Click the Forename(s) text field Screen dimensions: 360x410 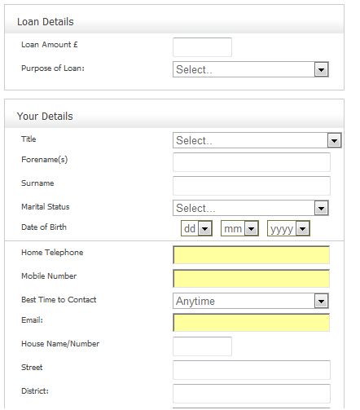pyautogui.click(x=252, y=162)
